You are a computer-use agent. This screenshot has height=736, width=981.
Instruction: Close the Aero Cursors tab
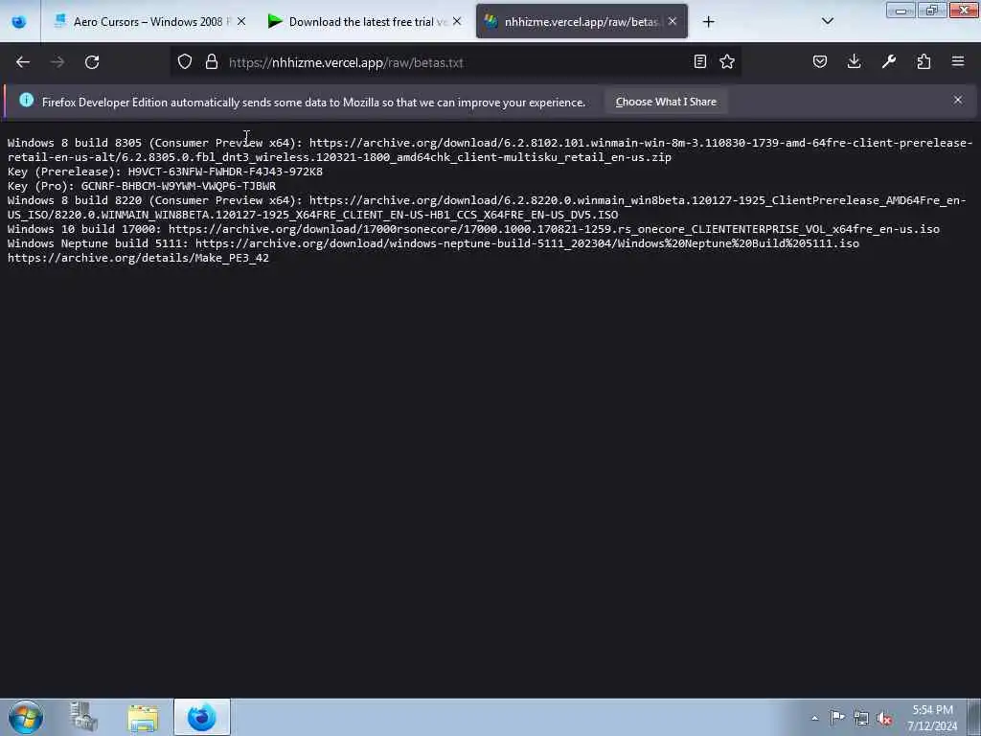pos(241,21)
